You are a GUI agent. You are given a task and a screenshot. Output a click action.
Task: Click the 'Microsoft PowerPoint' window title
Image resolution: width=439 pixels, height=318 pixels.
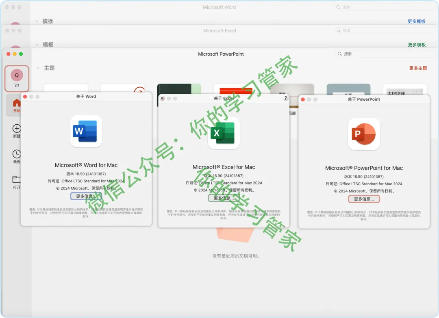[x=221, y=54]
